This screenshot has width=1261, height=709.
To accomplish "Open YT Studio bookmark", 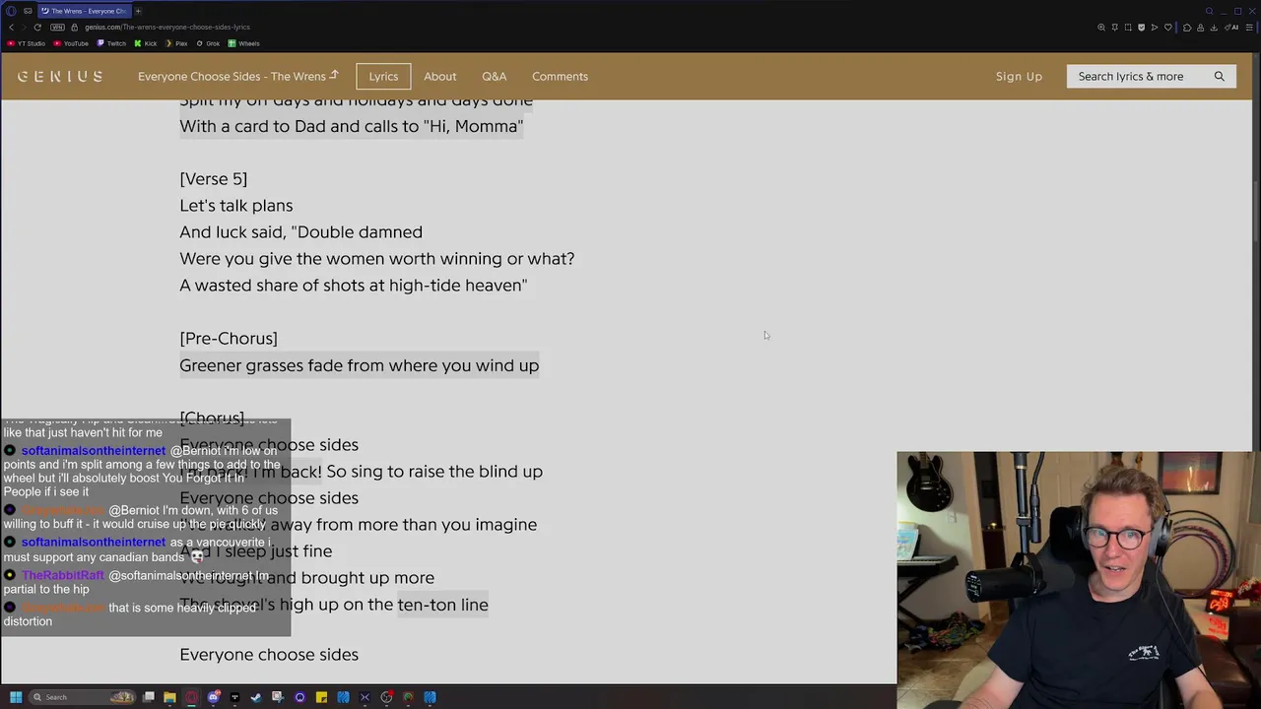I will pos(27,43).
